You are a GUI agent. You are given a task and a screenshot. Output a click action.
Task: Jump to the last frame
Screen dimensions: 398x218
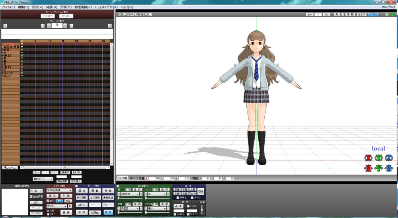click(x=109, y=26)
